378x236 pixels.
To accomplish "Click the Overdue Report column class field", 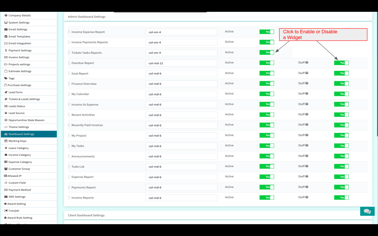I will pos(181,63).
